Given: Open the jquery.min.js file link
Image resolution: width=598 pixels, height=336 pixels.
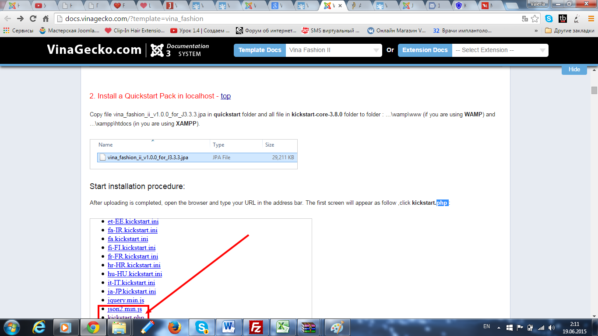Looking at the screenshot, I should [126, 300].
